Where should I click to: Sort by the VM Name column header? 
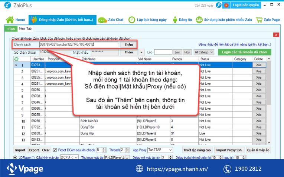(x=153, y=59)
